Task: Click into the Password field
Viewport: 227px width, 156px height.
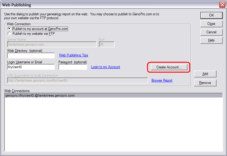Action: click(x=73, y=67)
